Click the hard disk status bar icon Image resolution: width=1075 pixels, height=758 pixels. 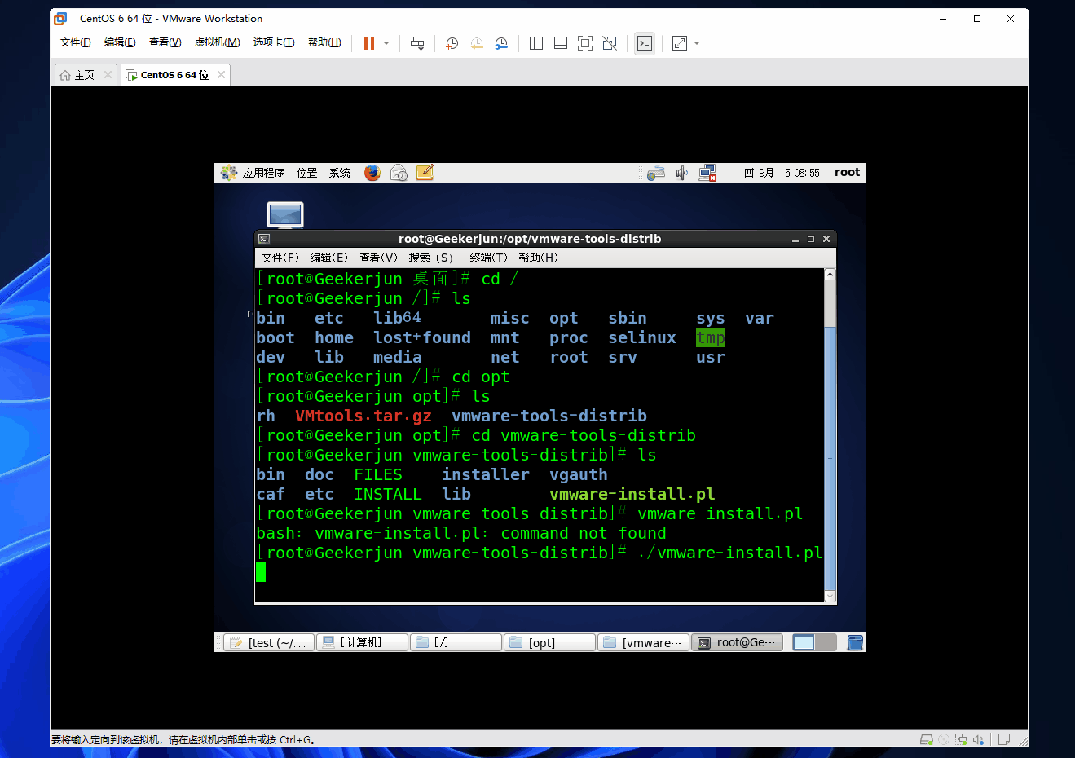(x=927, y=740)
